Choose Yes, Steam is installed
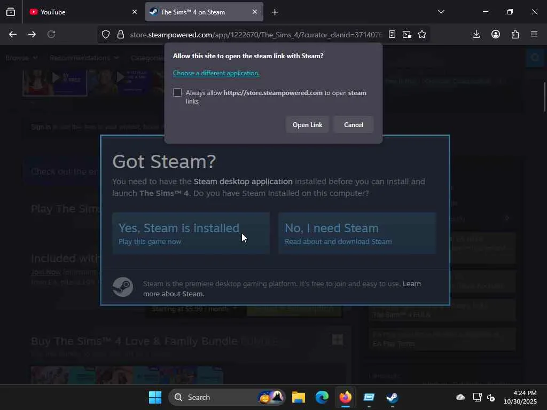This screenshot has width=547, height=410. 191,233
